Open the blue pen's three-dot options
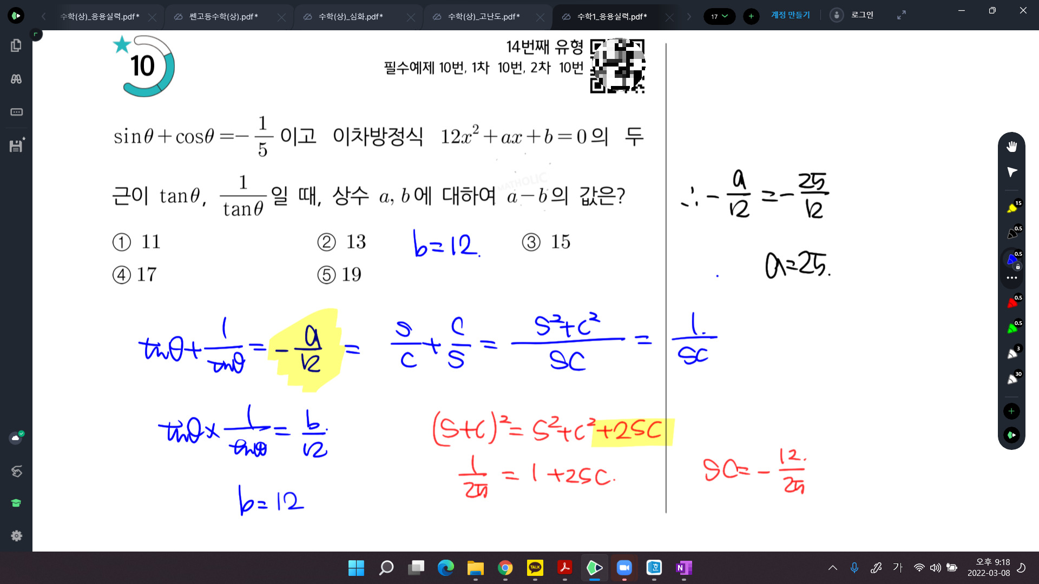Screen dimensions: 1039x584 point(1011,278)
